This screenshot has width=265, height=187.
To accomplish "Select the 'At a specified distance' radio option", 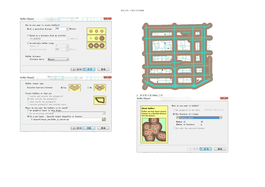I will [28, 29].
